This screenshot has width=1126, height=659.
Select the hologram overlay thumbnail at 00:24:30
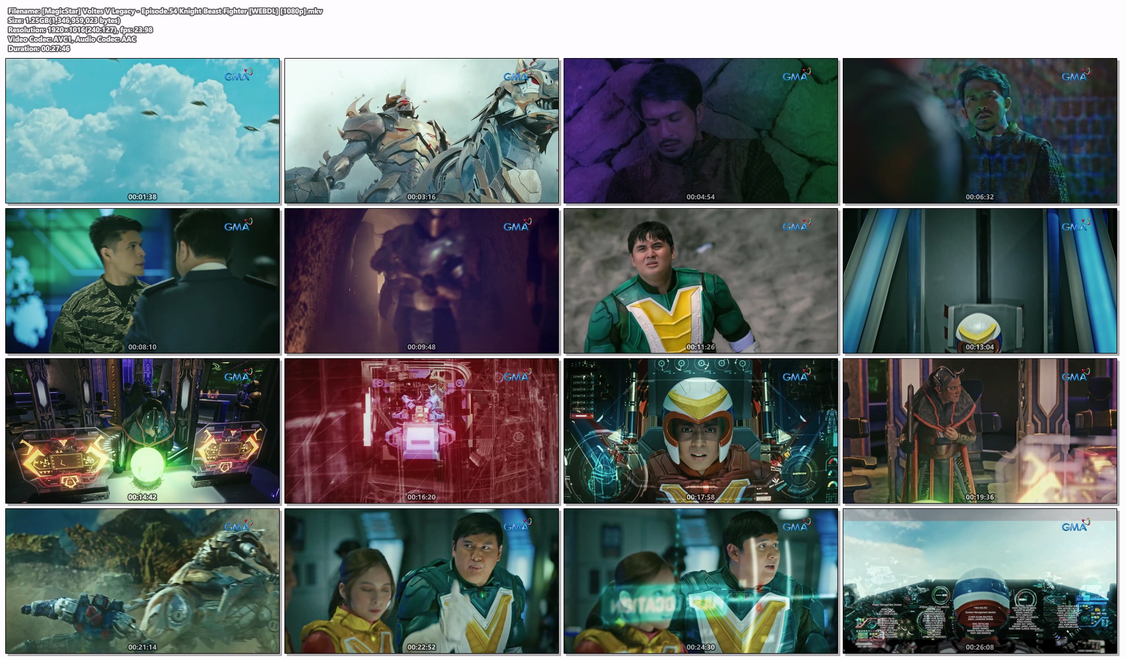[x=701, y=580]
